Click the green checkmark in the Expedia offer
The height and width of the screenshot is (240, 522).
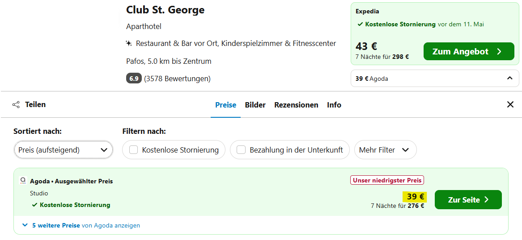[x=360, y=24]
